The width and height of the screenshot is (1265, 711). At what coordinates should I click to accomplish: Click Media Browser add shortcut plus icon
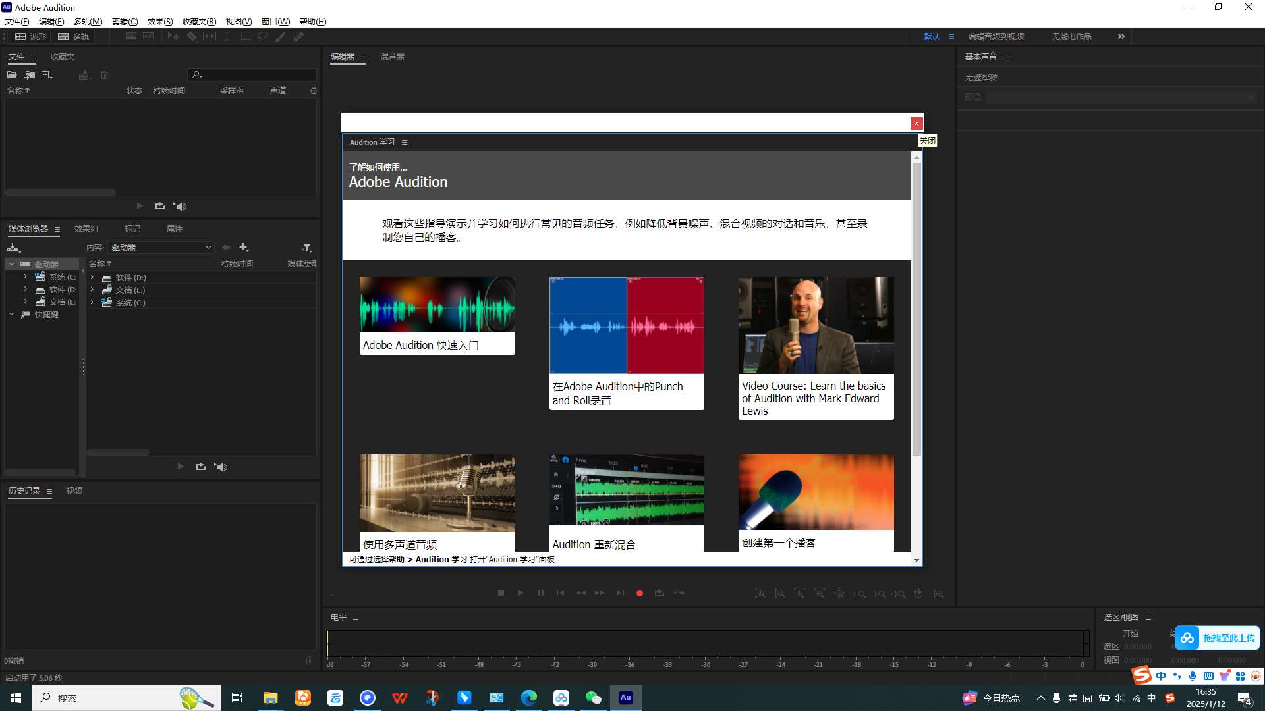(244, 248)
